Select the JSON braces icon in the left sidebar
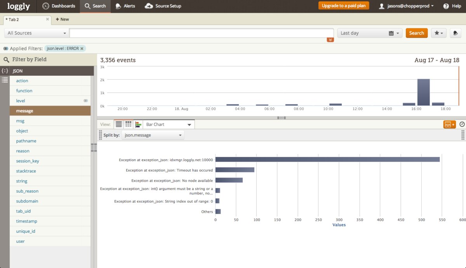Screen dimensions: 466x268 (x=5, y=71)
